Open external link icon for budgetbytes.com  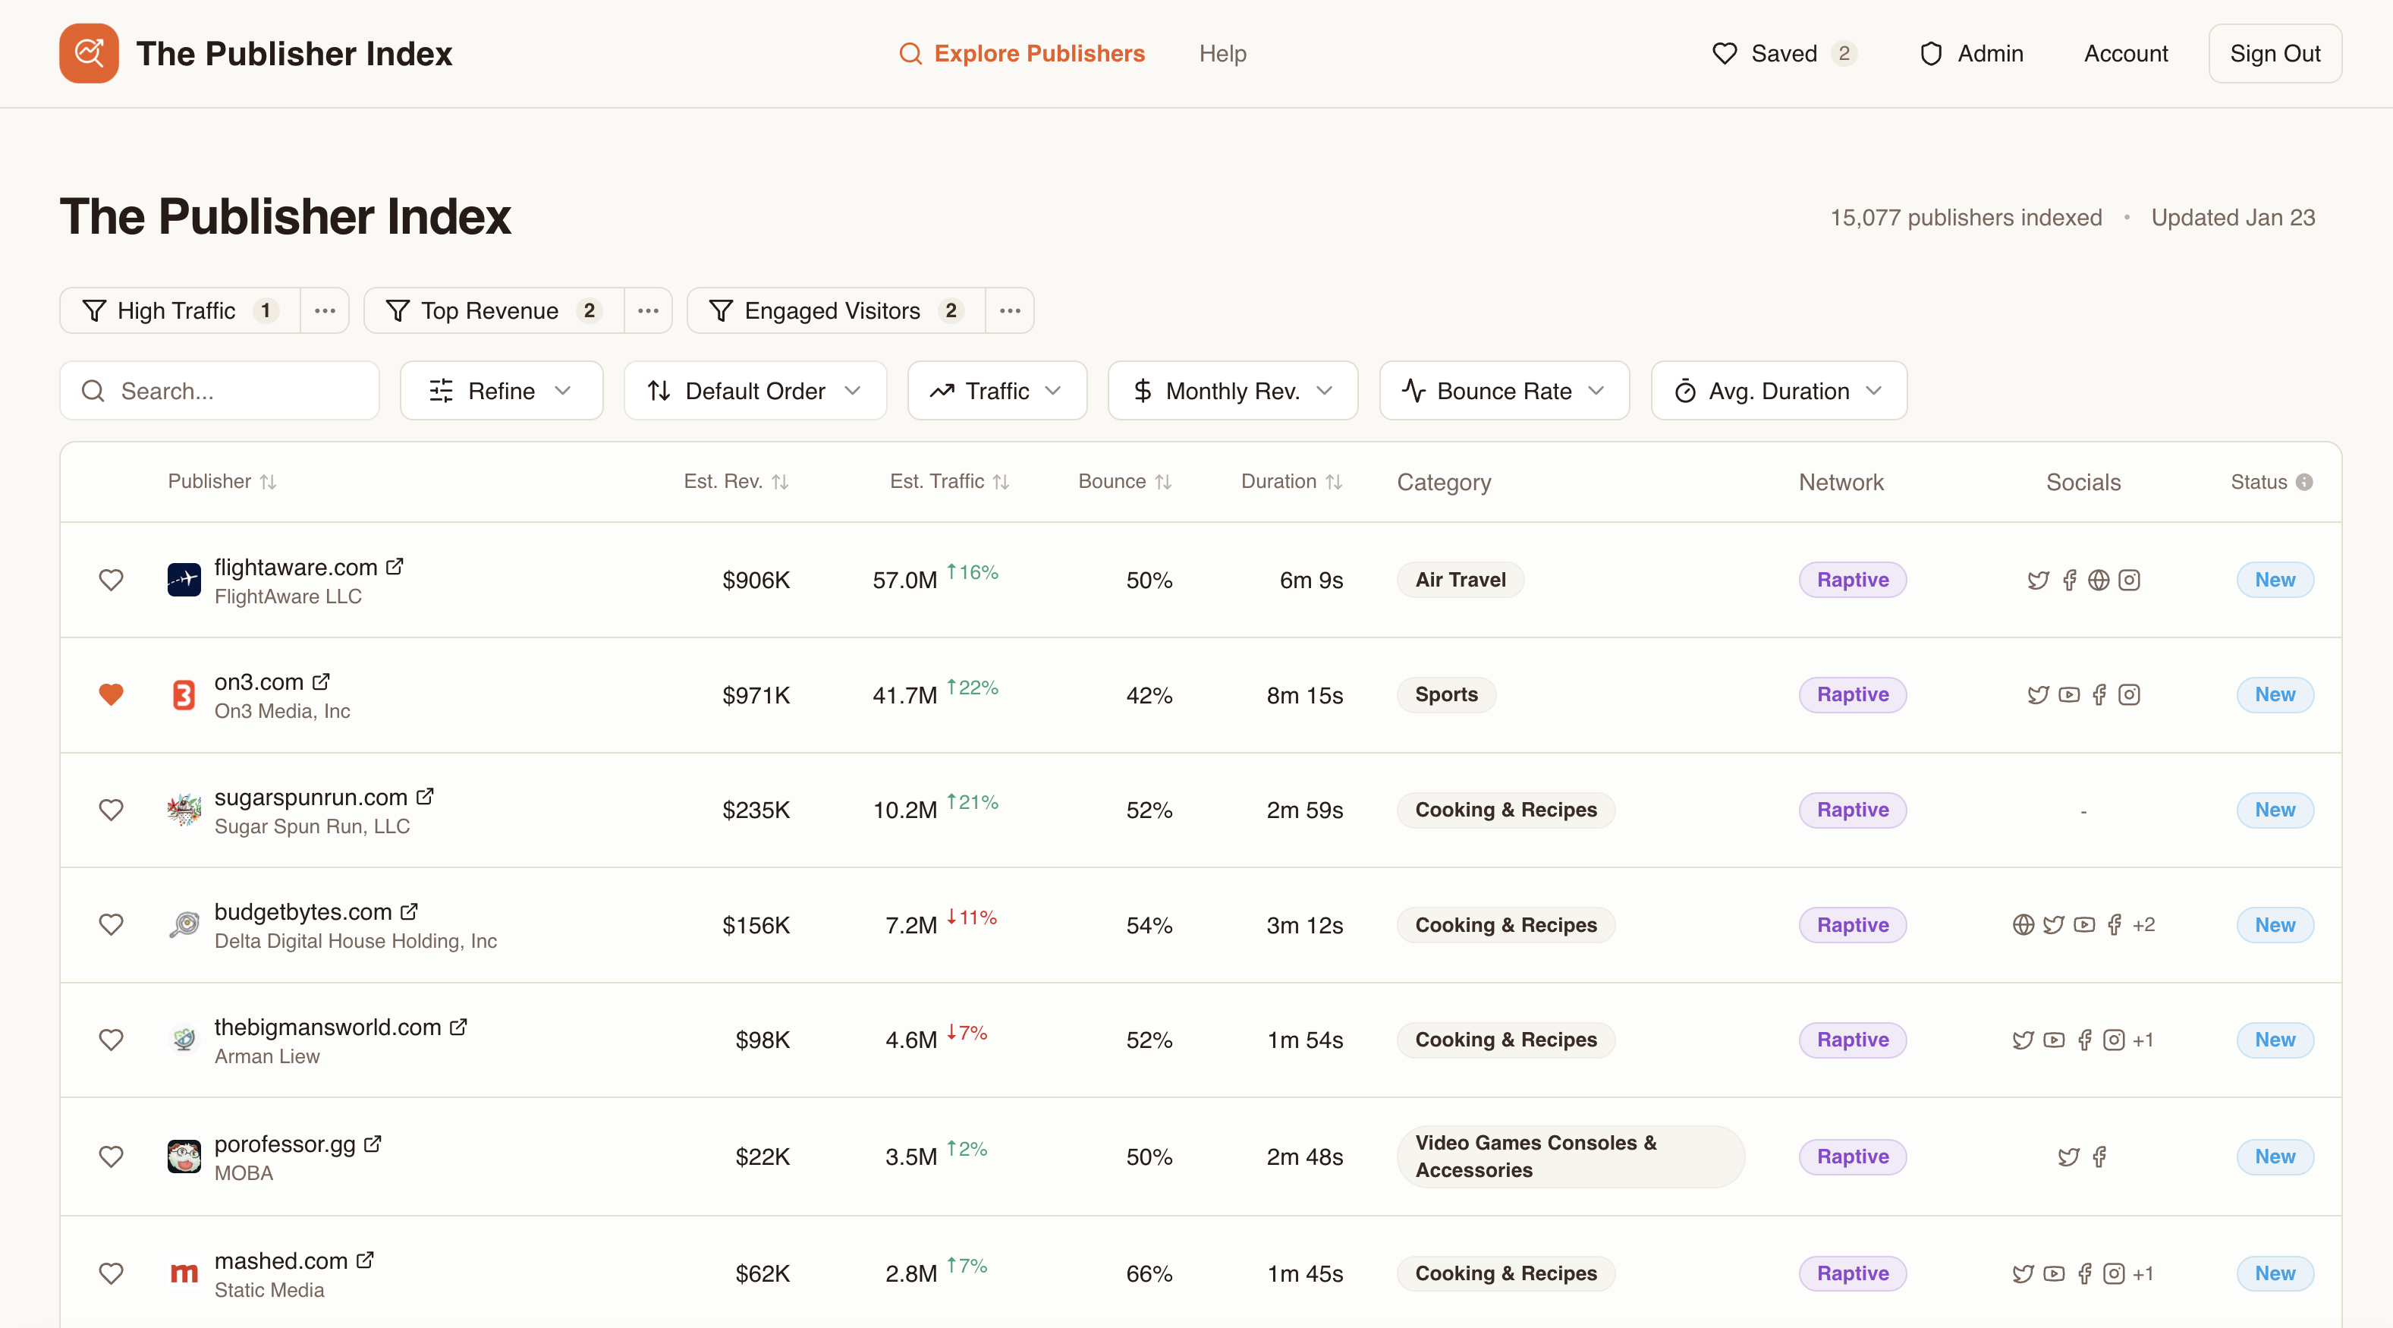[410, 911]
